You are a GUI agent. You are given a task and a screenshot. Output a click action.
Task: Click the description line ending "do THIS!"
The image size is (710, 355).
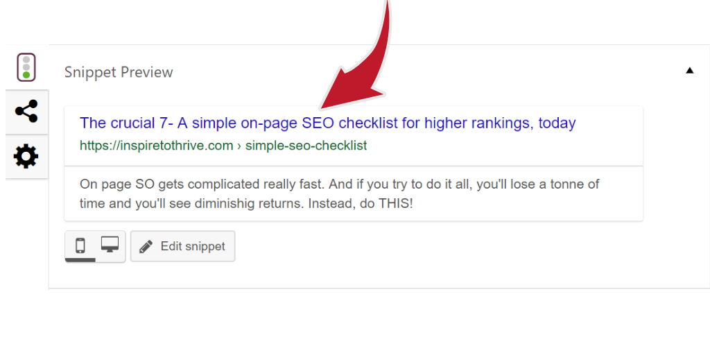246,204
